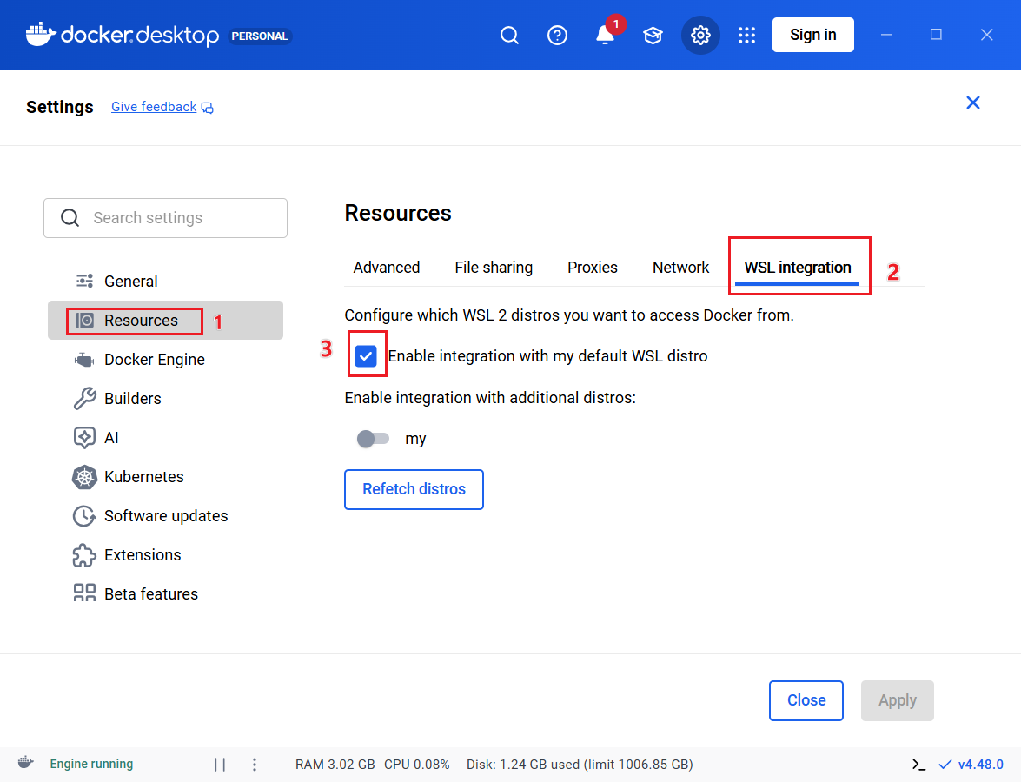Toggle integration for the 'my' distro
The image size is (1021, 782).
373,439
